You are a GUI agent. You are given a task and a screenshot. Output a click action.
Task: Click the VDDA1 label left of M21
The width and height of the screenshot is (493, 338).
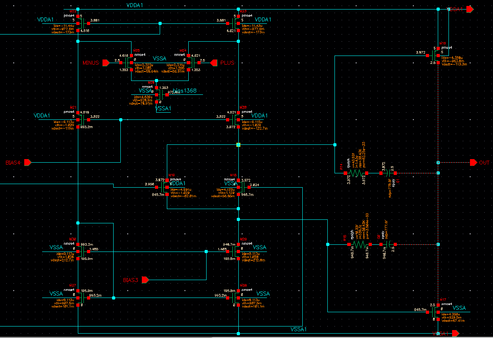coord(42,116)
